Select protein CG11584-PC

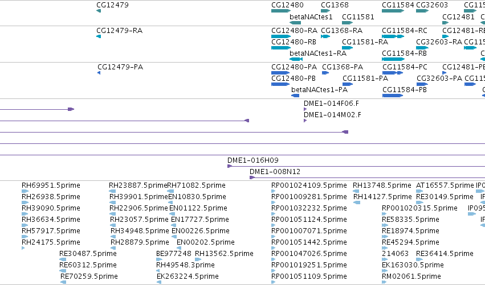point(405,67)
